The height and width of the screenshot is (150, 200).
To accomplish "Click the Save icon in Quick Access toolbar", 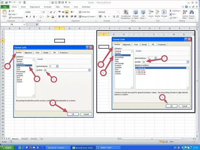I will click(x=6, y=2).
